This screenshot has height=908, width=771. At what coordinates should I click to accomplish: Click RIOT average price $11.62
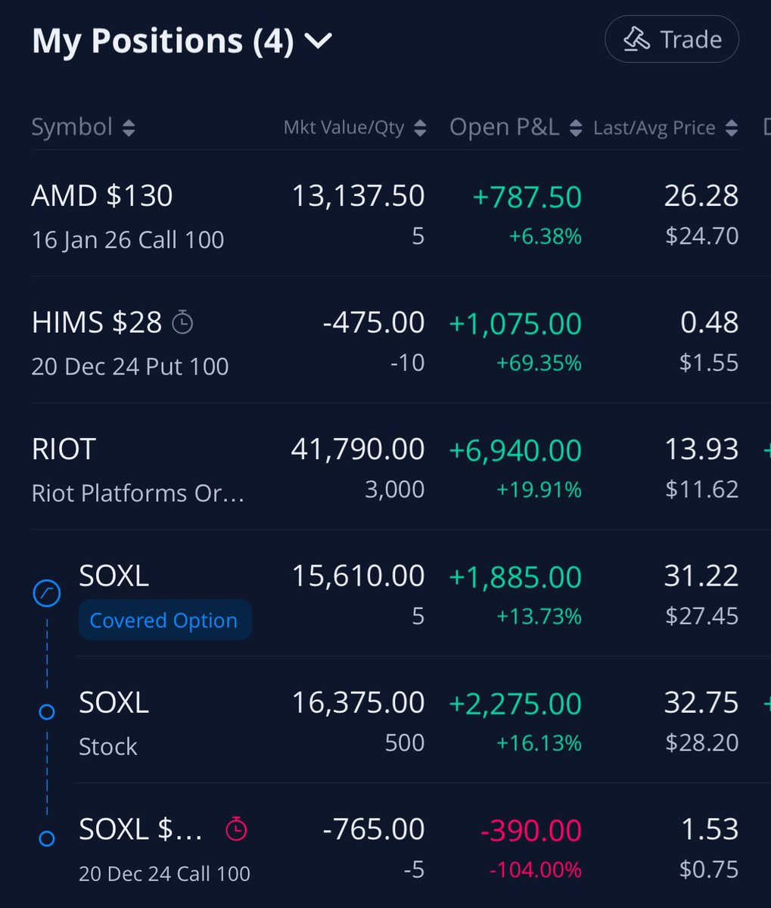click(702, 490)
